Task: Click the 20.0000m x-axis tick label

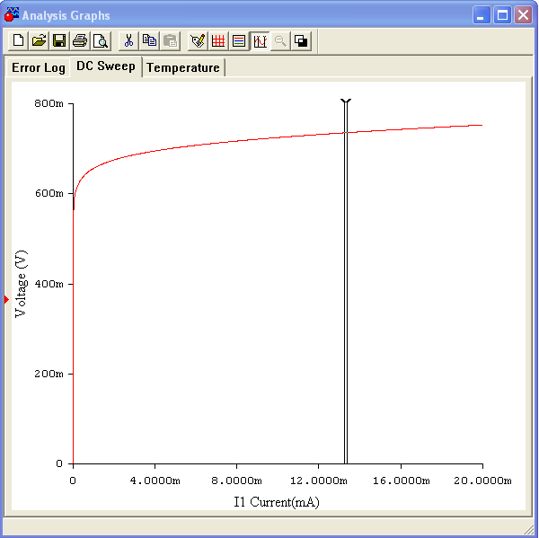Action: (482, 481)
